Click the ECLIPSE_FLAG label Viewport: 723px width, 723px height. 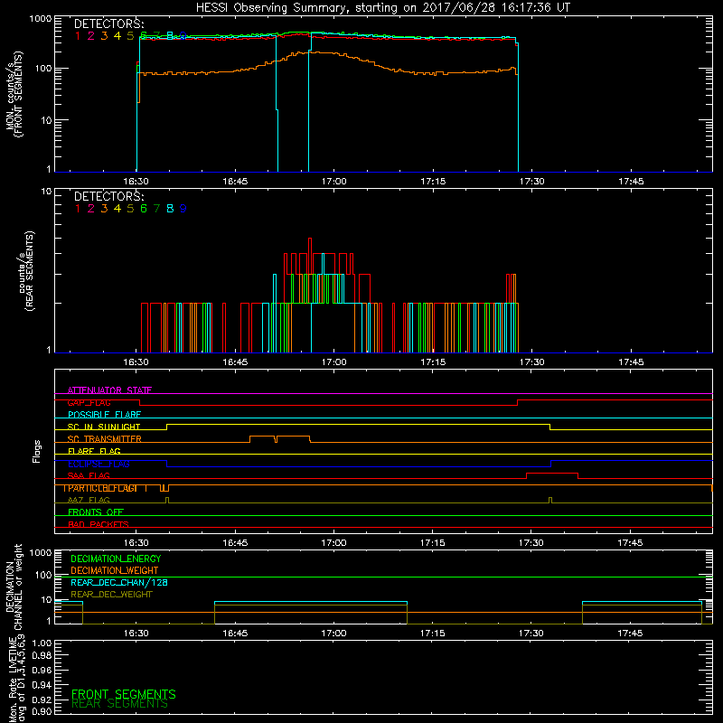(x=99, y=464)
